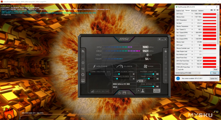Click the Core Clock offset input field
Image resolution: width=221 pixels, height=120 pixels.
click(x=132, y=74)
